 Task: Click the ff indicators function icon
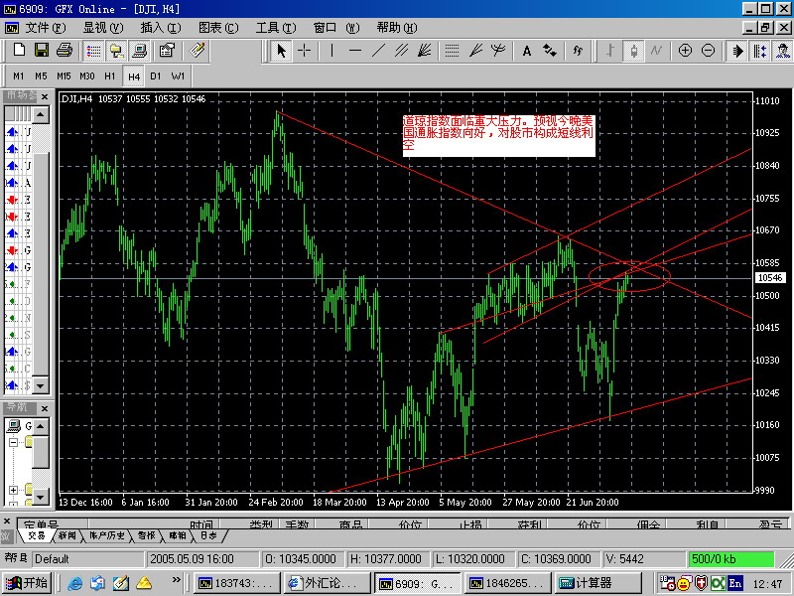coord(578,51)
